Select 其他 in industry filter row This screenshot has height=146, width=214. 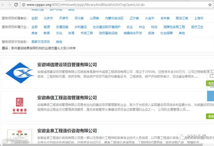tap(182, 33)
